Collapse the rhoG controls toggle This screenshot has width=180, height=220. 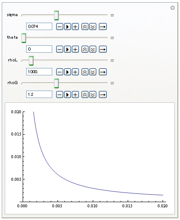pos(112,83)
